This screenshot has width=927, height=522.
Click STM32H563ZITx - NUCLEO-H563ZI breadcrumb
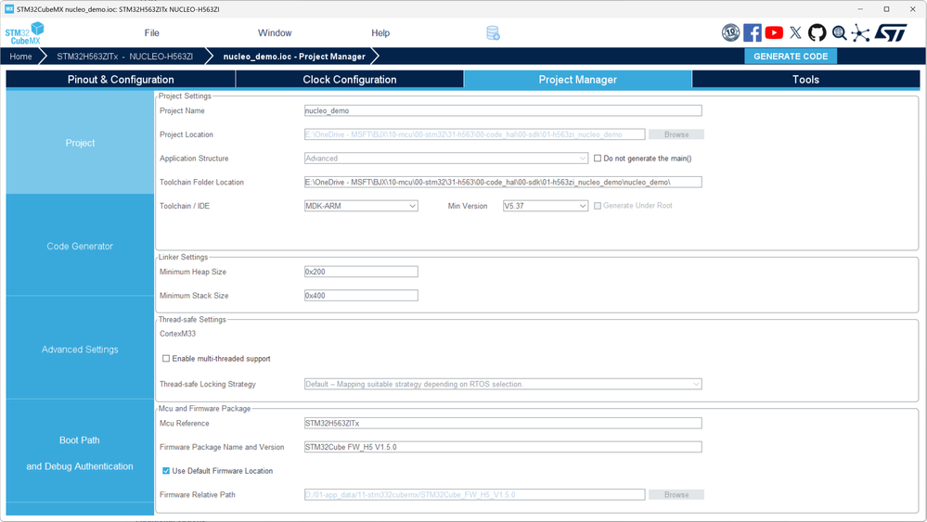(x=124, y=57)
